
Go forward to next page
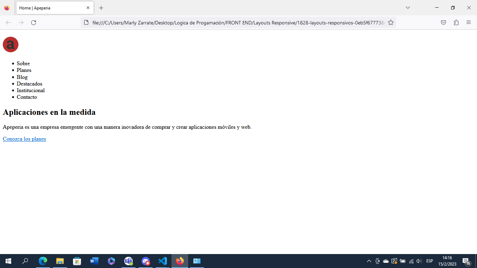[21, 23]
